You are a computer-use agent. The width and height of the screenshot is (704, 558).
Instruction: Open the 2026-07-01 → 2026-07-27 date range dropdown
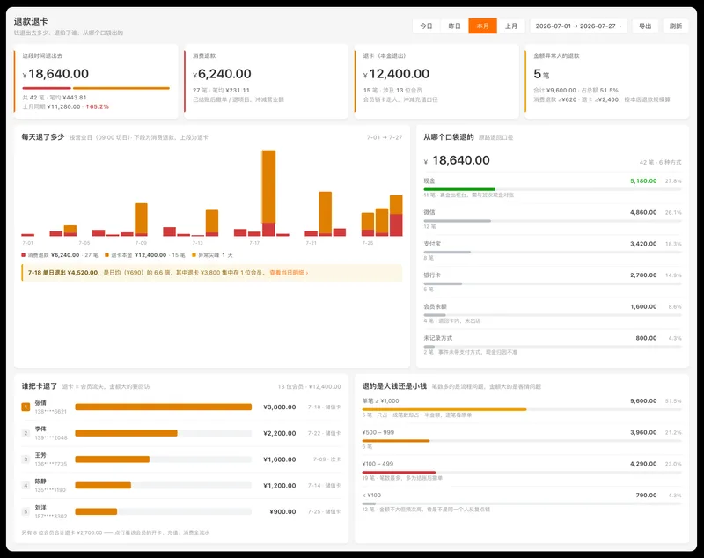tap(579, 26)
